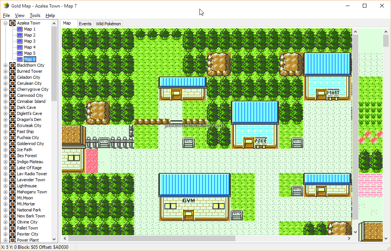Click the Diglett's Cave group icon

(x=12, y=114)
